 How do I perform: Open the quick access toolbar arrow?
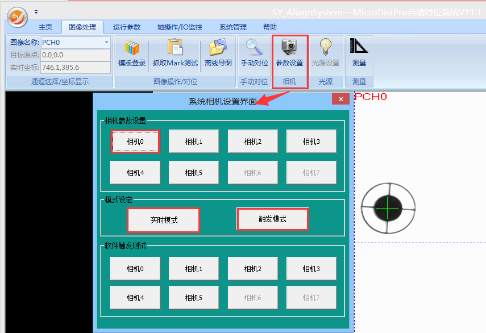click(36, 11)
